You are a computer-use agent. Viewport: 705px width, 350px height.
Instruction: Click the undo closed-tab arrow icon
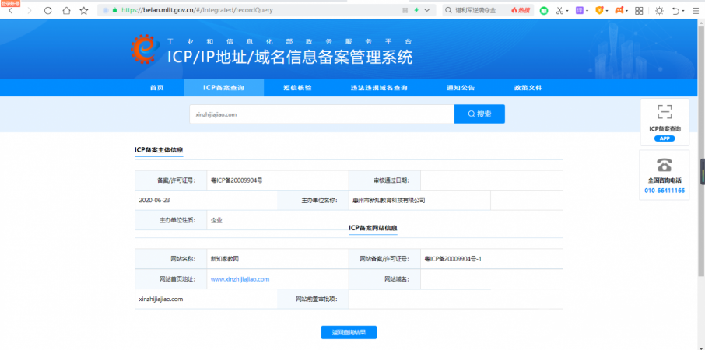coord(675,10)
